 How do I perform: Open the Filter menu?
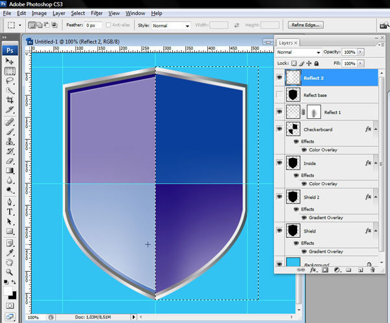coord(96,13)
